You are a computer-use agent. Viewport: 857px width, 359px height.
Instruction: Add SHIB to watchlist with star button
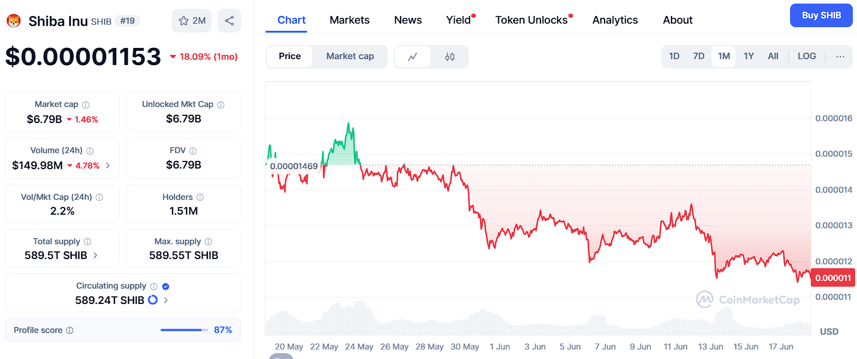(191, 21)
